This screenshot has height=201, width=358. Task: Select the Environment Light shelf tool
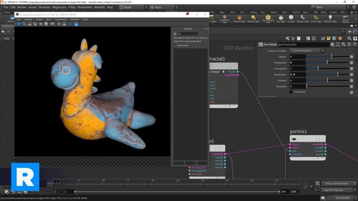pyautogui.click(x=268, y=18)
